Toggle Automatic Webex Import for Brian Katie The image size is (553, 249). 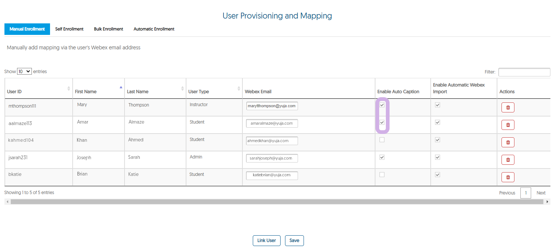(x=437, y=174)
